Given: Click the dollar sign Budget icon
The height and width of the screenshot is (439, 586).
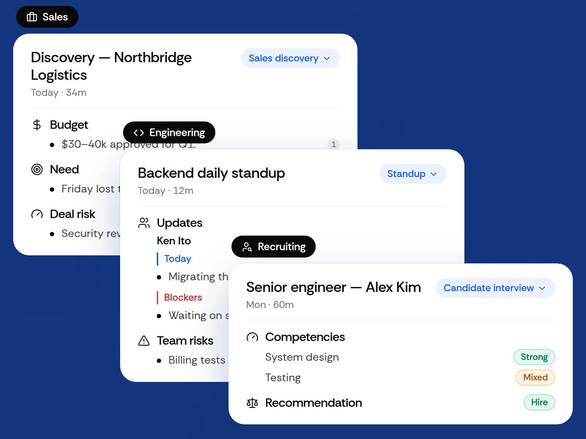Looking at the screenshot, I should point(37,125).
